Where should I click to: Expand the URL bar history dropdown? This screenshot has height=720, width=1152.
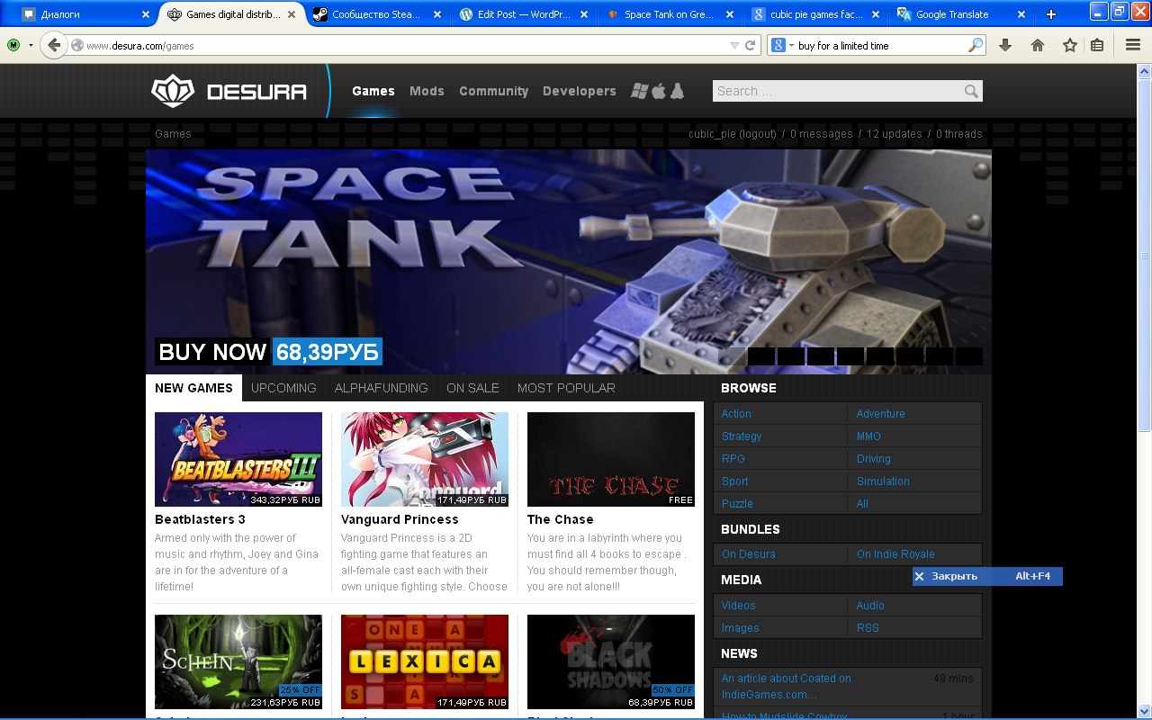tap(734, 45)
